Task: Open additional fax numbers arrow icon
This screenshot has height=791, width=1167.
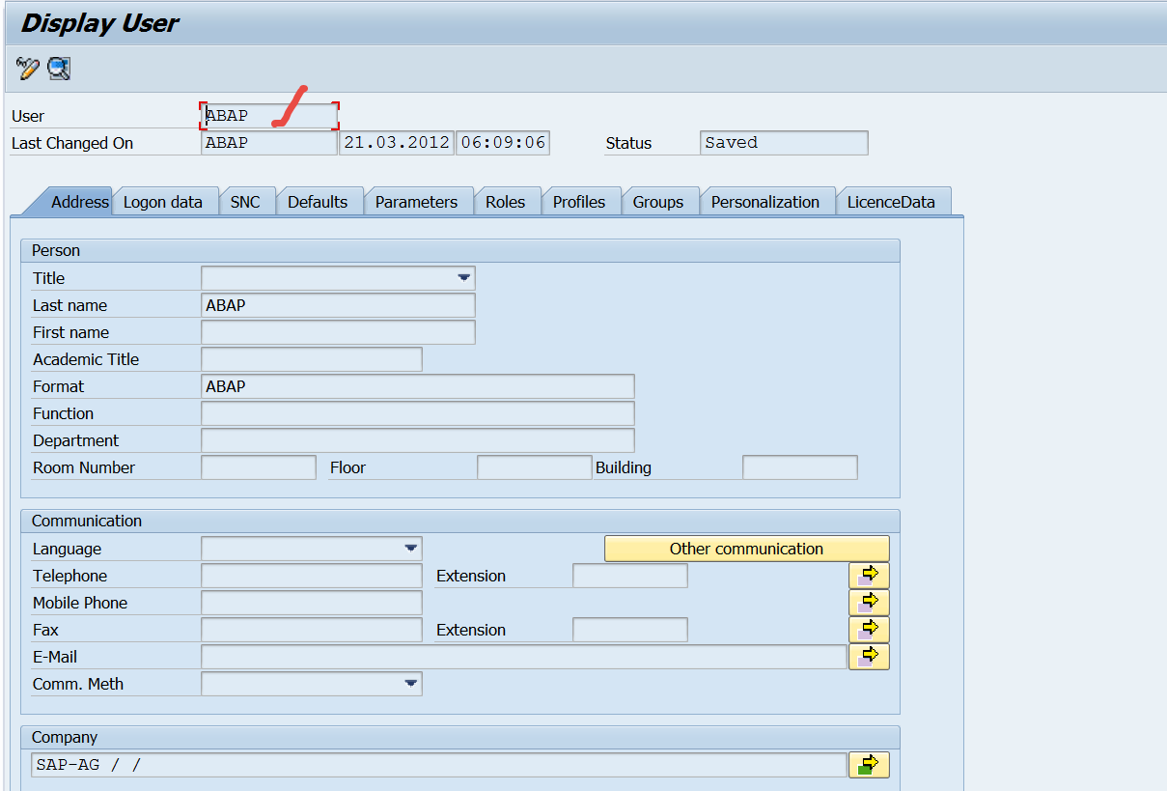Action: (x=868, y=629)
